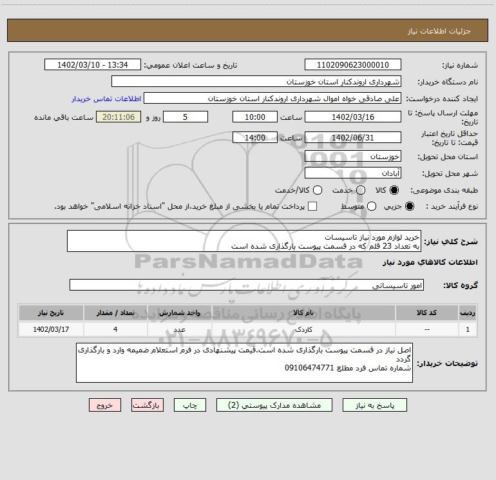Click the need date cell 1402/03/17
Viewport: 496px width, 480px height.
pyautogui.click(x=51, y=329)
